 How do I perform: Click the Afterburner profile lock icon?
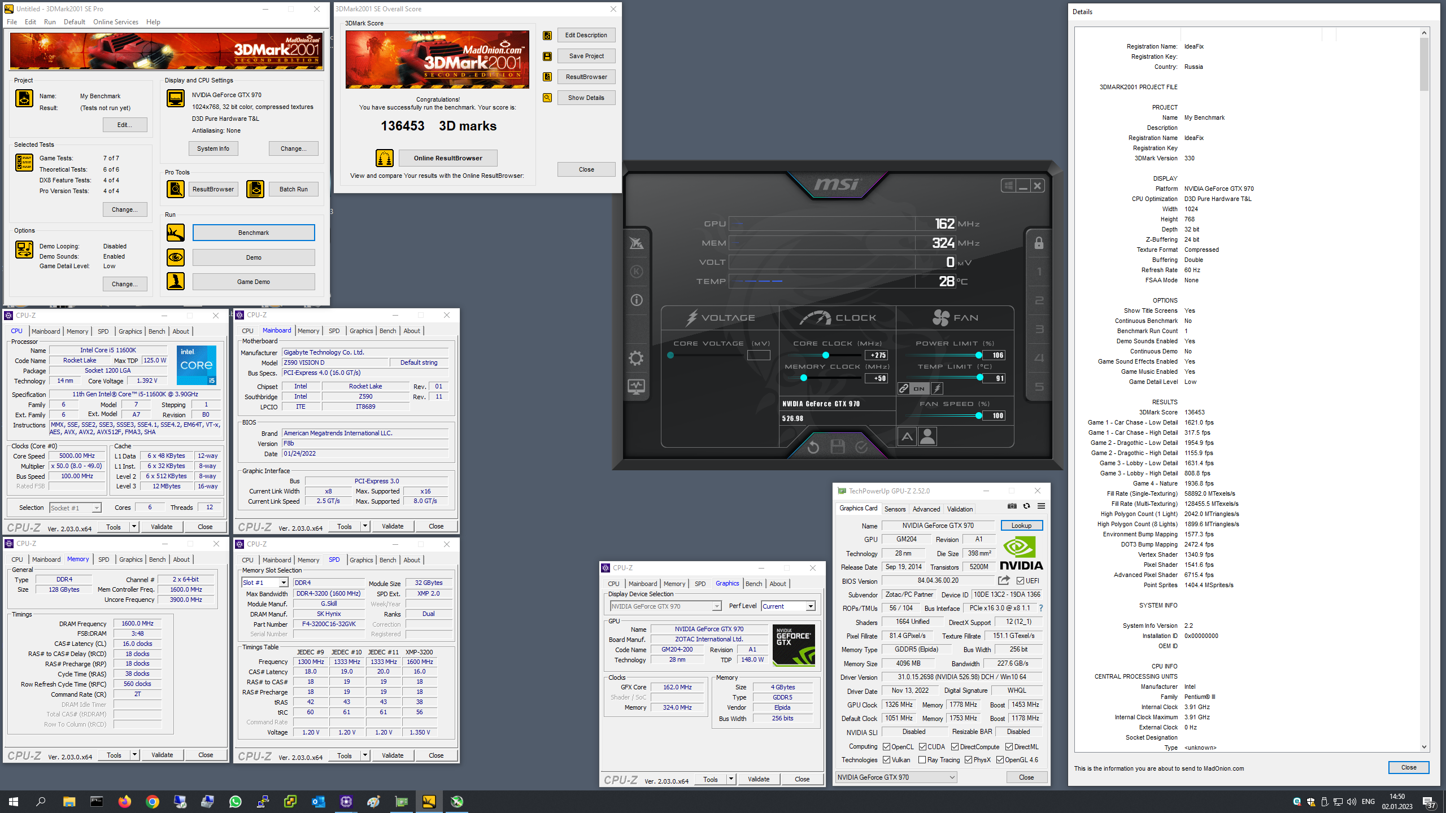(1039, 243)
